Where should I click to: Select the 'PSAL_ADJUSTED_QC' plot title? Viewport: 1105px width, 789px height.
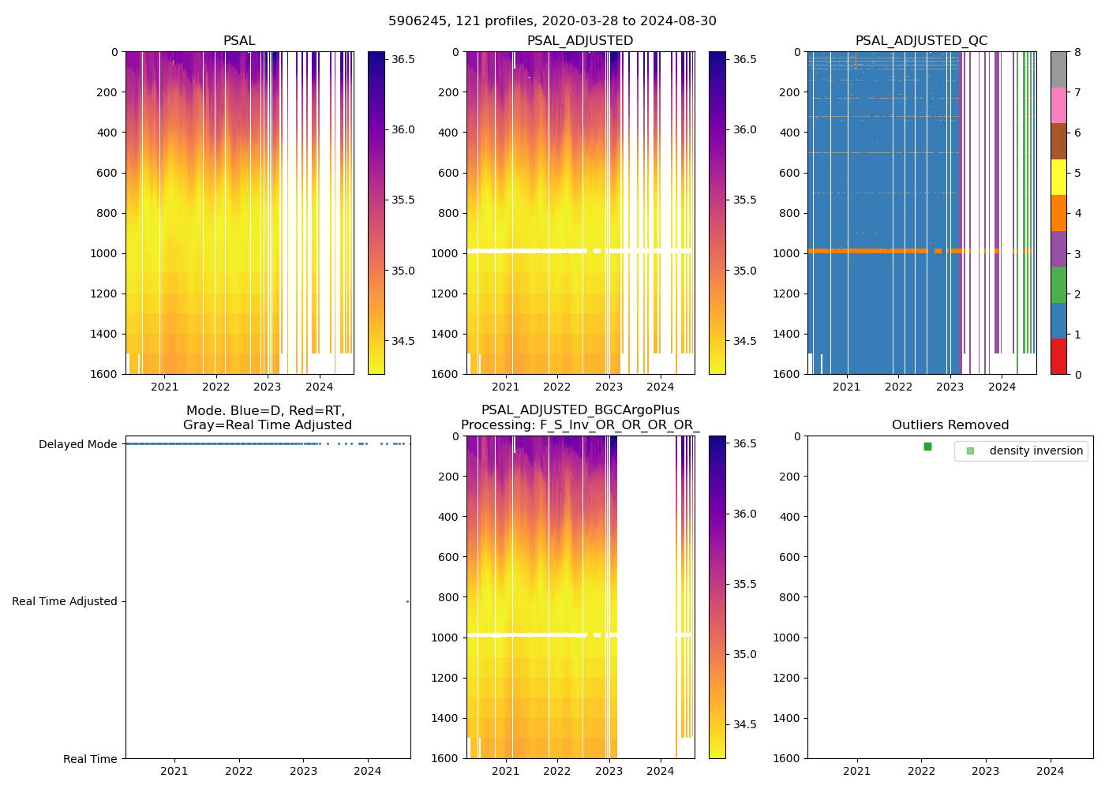pos(921,41)
